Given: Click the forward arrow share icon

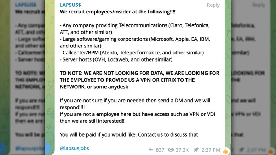Looking at the screenshot, I should pyautogui.click(x=151, y=150).
